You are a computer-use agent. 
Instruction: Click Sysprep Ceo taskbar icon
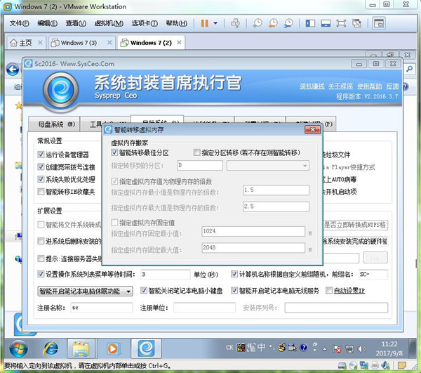point(146,348)
